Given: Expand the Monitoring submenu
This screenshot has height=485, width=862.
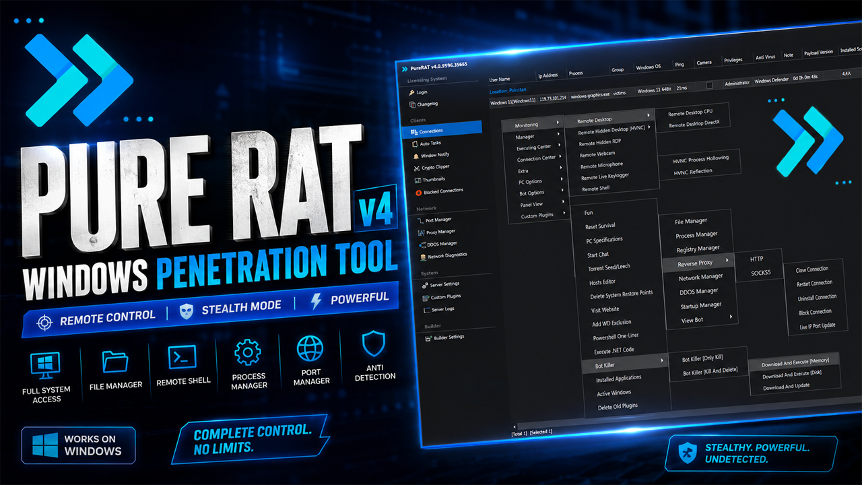Looking at the screenshot, I should point(533,125).
